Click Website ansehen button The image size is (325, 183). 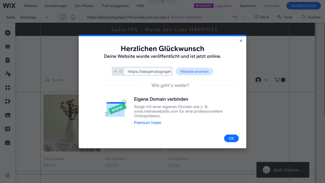(195, 72)
